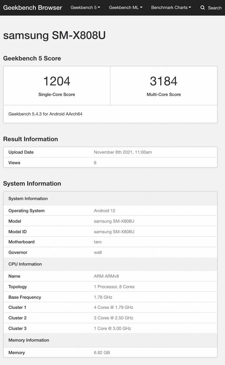The width and height of the screenshot is (225, 365).
Task: Select the governor value walt
Action: (98, 252)
